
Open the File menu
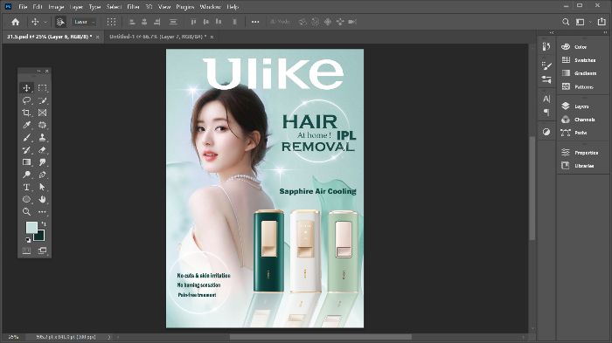pyautogui.click(x=23, y=7)
